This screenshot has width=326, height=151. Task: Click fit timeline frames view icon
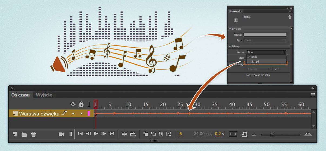(233, 134)
